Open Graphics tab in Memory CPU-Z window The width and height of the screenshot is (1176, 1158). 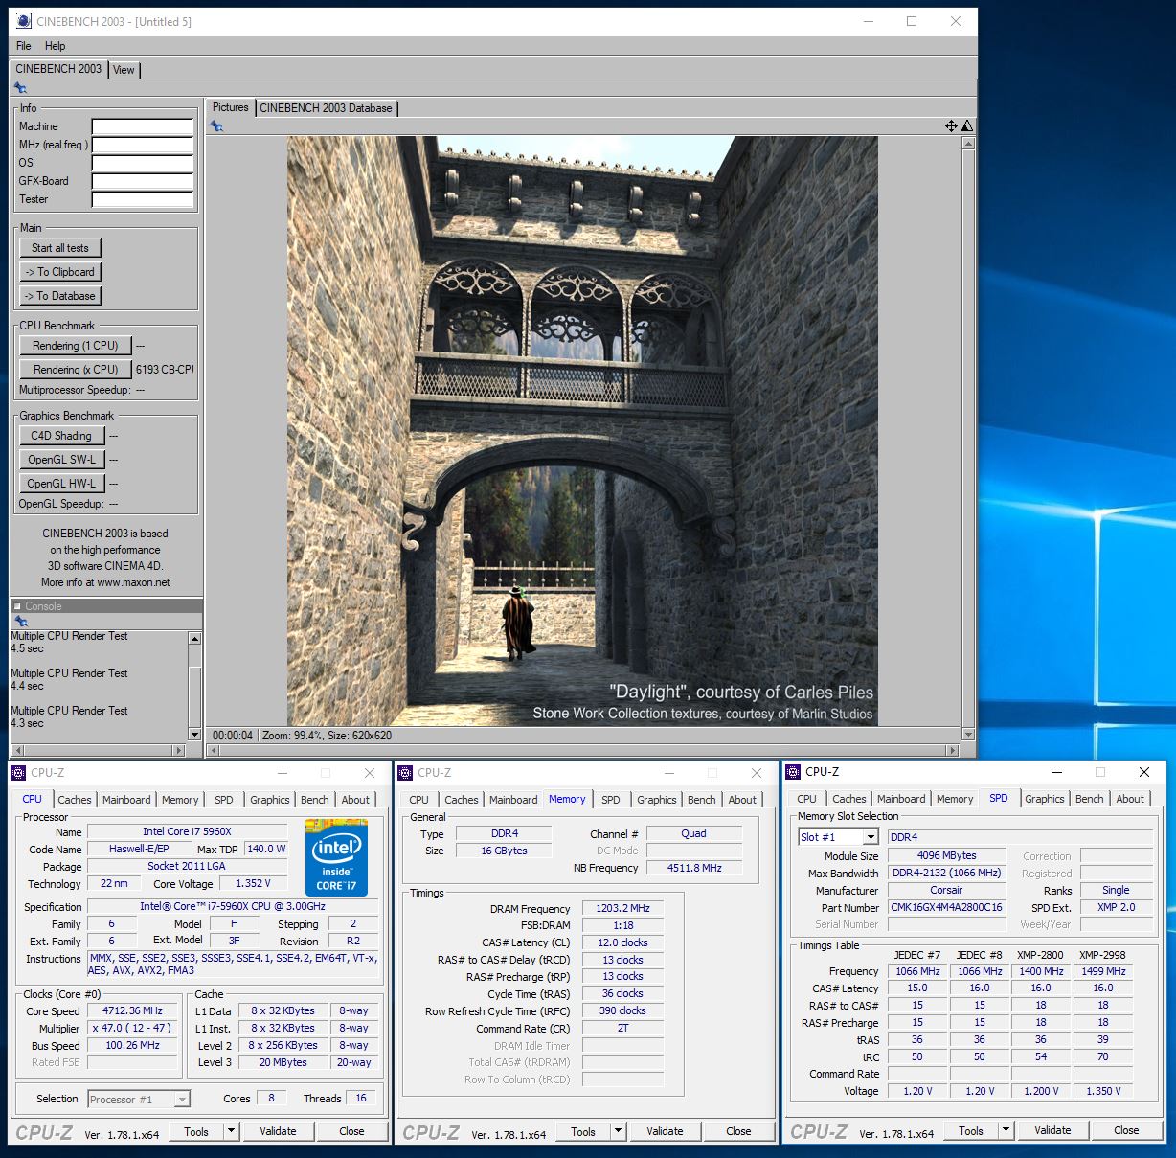pyautogui.click(x=657, y=800)
